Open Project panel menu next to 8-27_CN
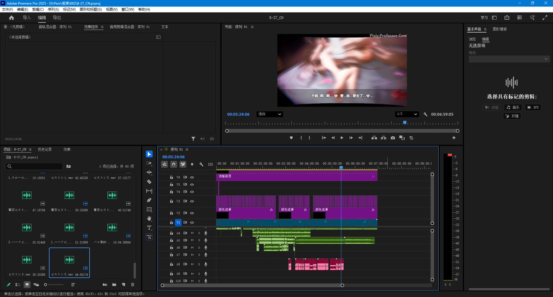The width and height of the screenshot is (553, 297). pos(30,150)
